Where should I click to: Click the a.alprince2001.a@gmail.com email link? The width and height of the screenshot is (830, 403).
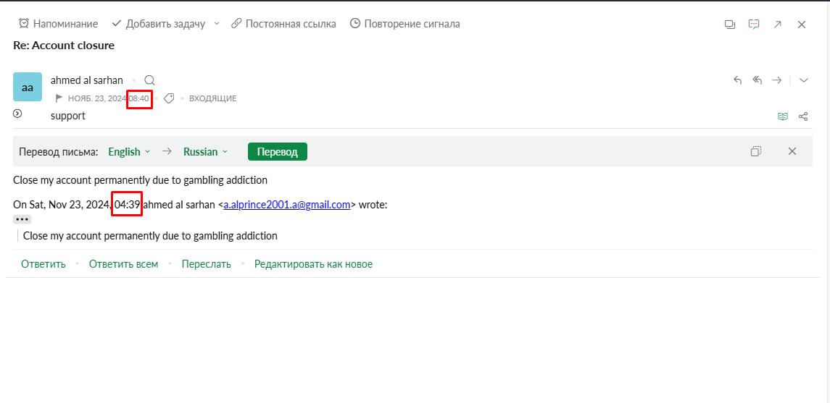tap(287, 205)
